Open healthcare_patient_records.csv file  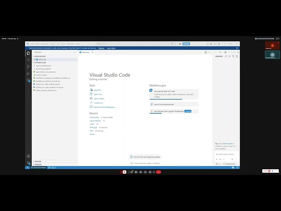coord(48,81)
